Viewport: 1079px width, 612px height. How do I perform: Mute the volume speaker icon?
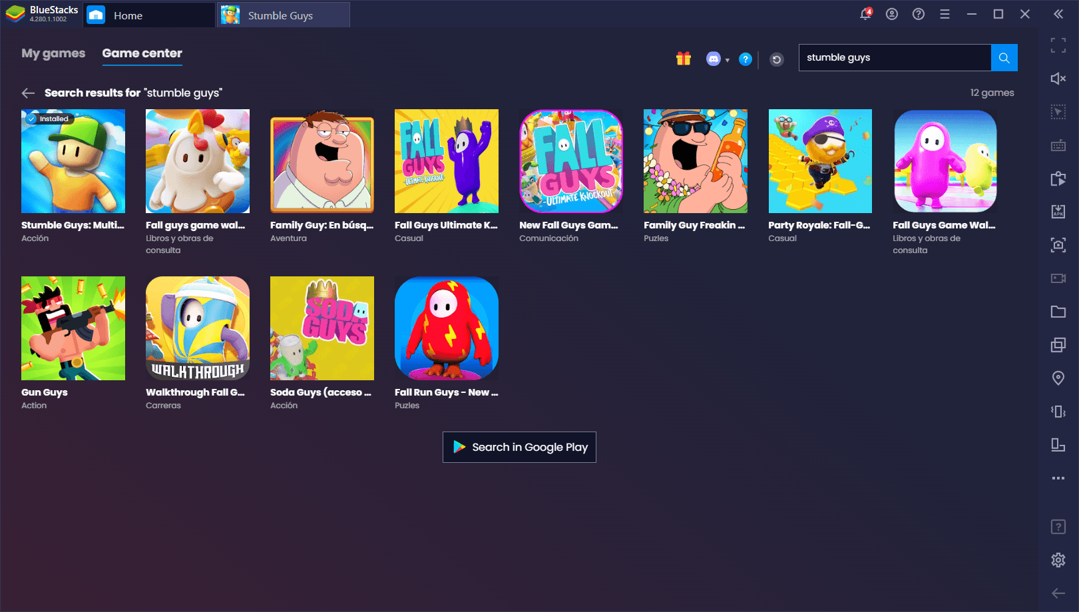1058,79
